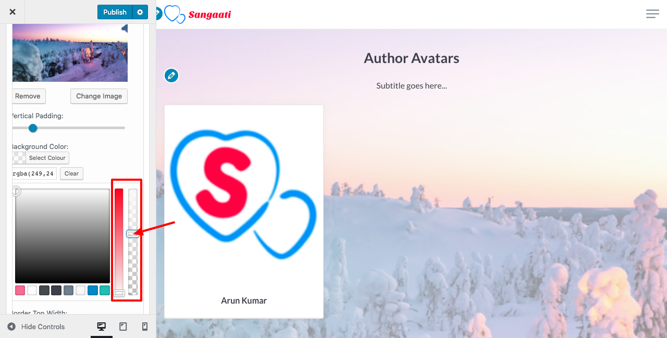Click the pencil edit shortcut icon

click(171, 76)
